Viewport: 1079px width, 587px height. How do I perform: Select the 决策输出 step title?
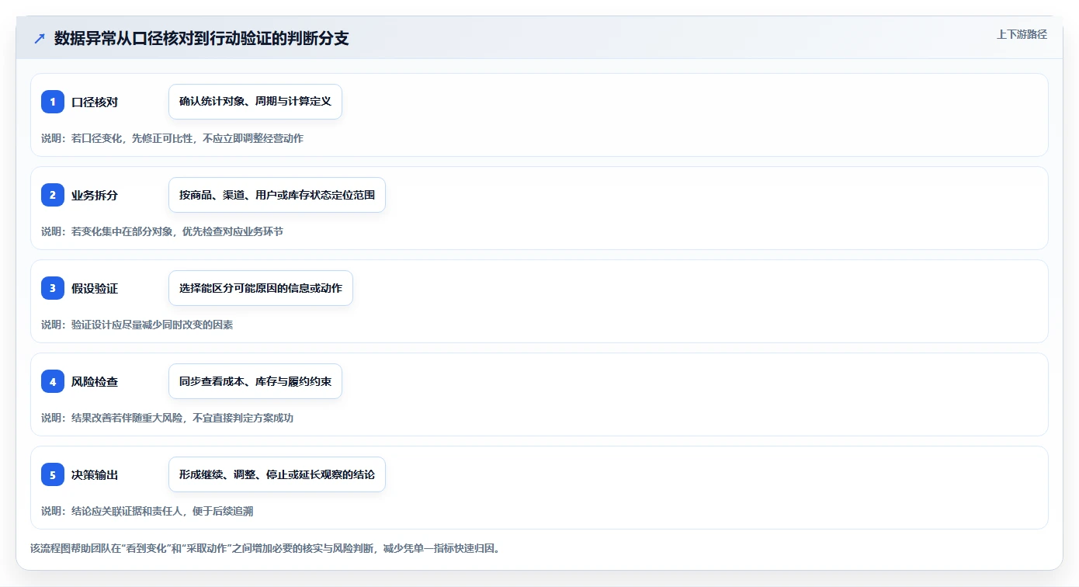click(95, 474)
